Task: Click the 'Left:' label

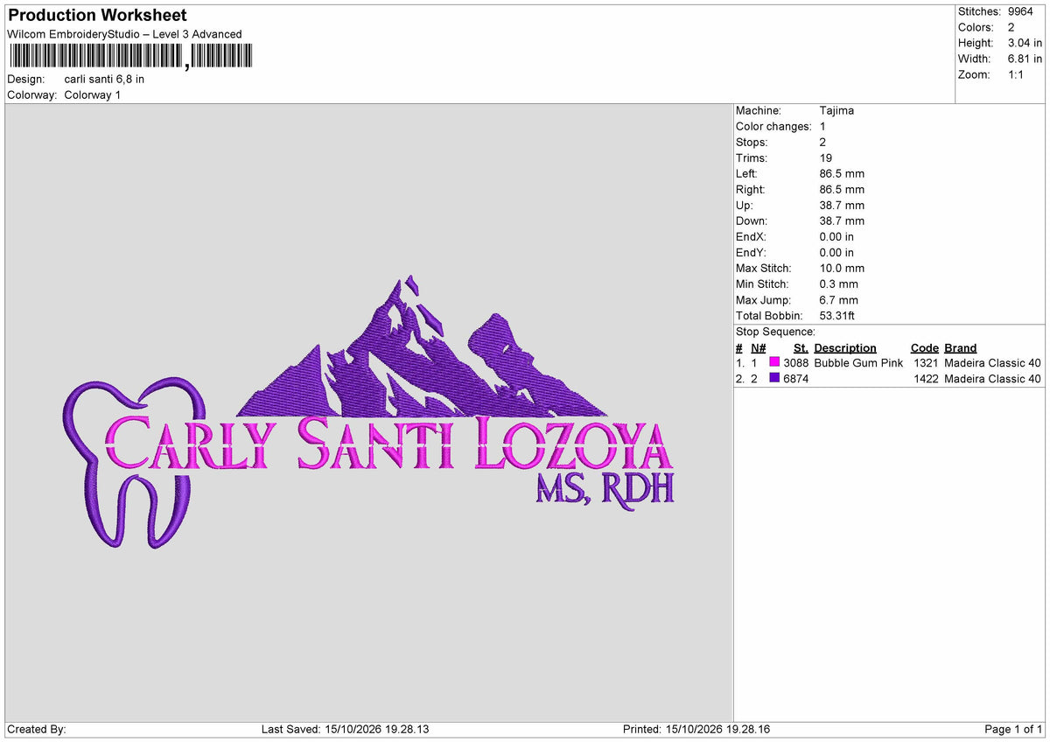Action: pyautogui.click(x=746, y=173)
